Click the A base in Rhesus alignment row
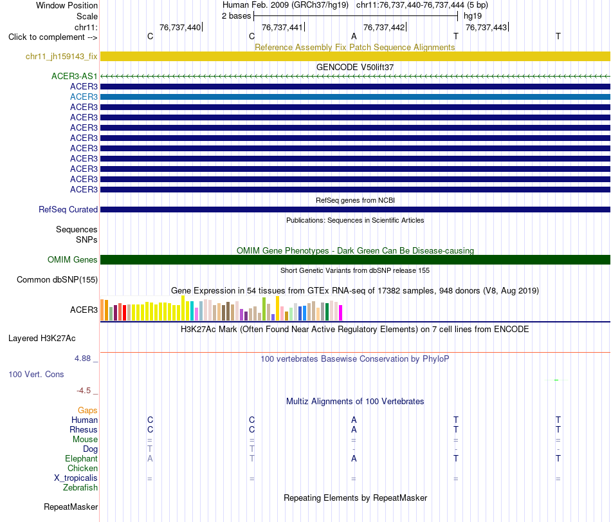The height and width of the screenshot is (522, 611). [354, 429]
